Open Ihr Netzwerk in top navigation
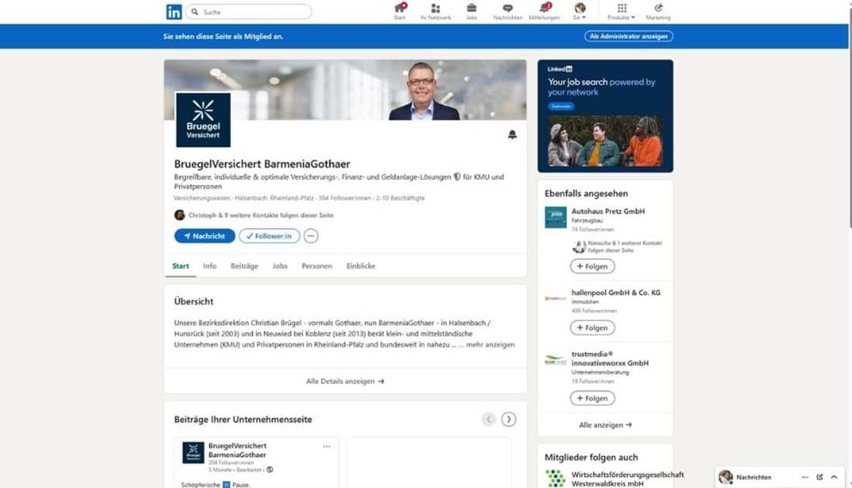The width and height of the screenshot is (852, 488). pos(435,11)
